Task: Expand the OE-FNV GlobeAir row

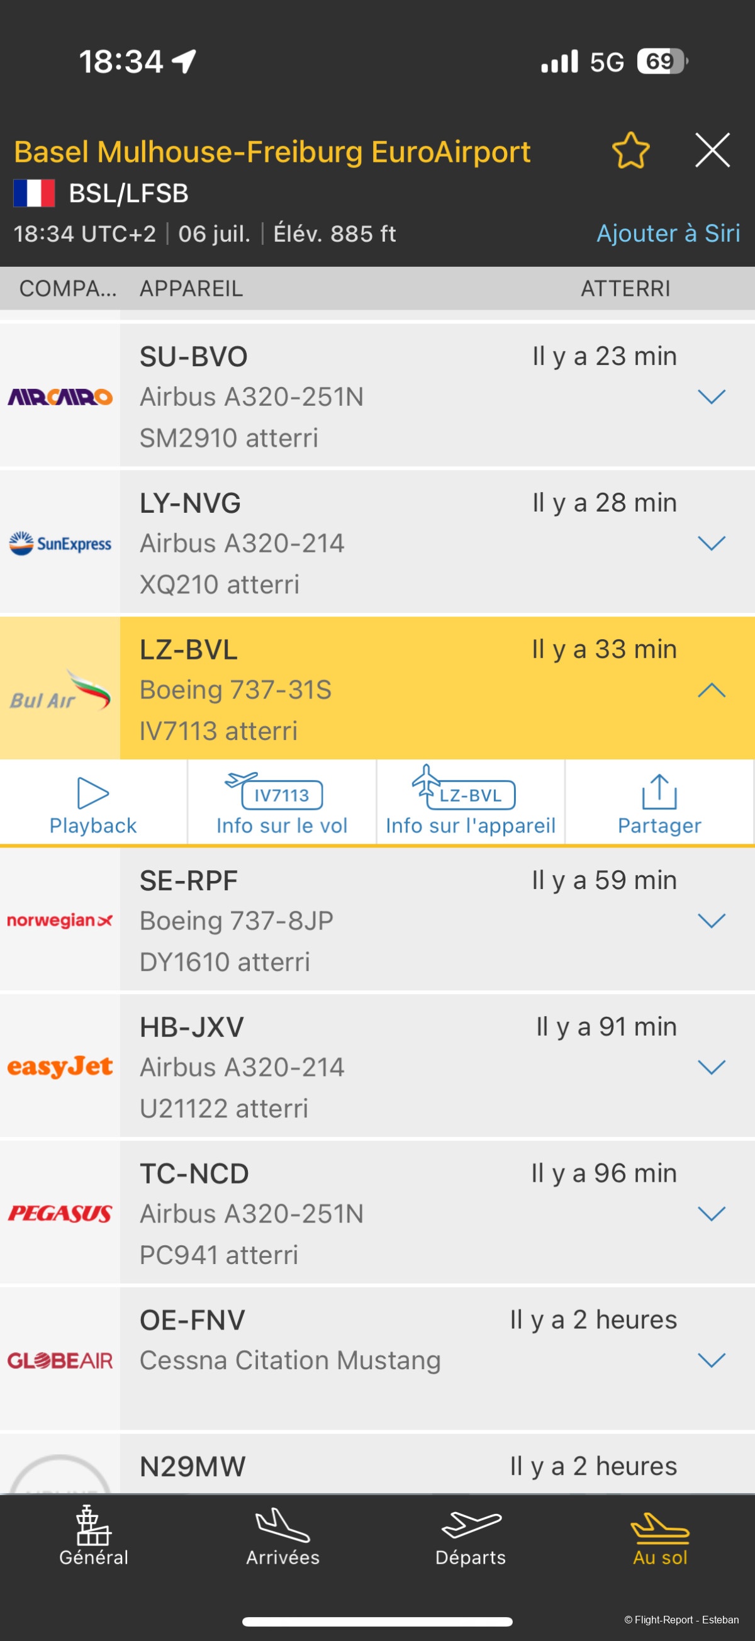Action: pyautogui.click(x=711, y=1360)
